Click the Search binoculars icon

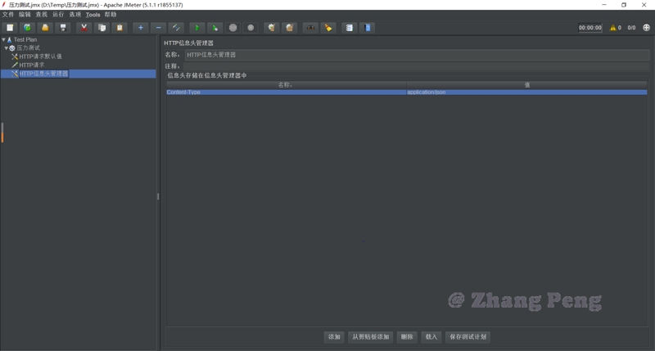click(310, 28)
